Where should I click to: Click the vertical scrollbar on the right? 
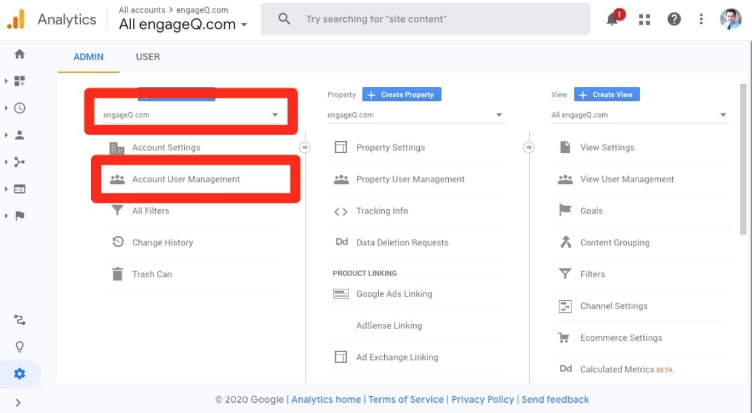743,160
